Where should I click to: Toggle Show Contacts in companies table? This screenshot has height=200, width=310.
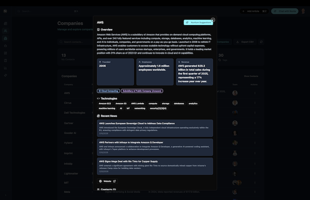click(251, 76)
